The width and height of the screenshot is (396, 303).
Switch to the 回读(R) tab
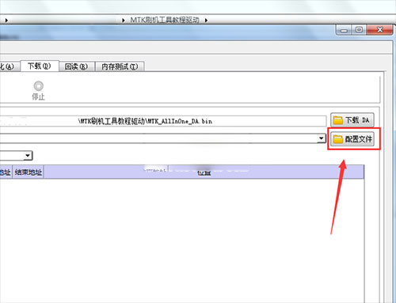point(76,66)
